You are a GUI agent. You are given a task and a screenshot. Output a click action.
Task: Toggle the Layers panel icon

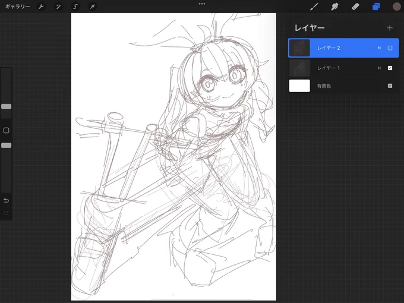pyautogui.click(x=376, y=7)
